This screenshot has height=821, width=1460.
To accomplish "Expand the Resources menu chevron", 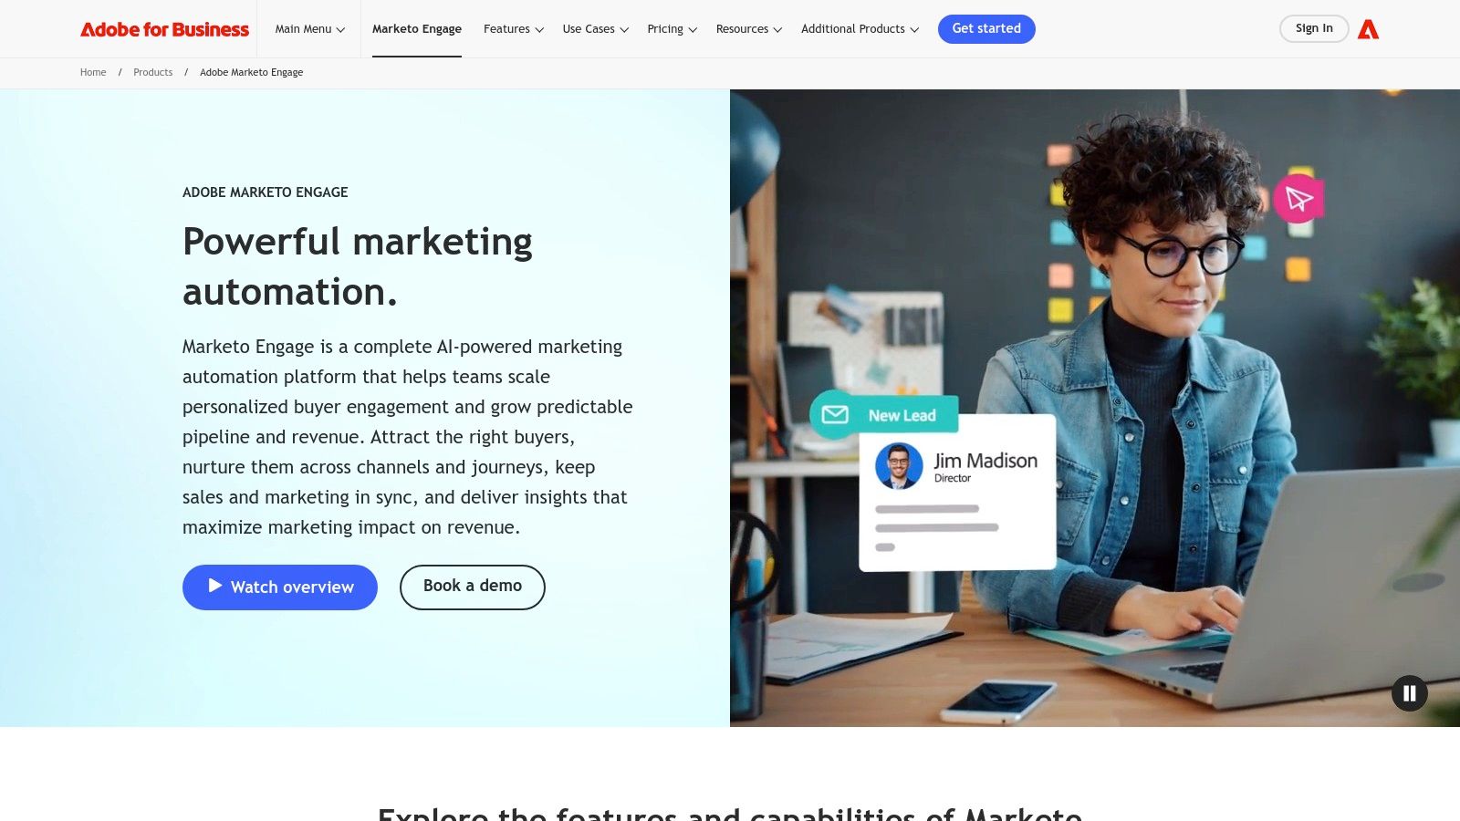I will 777,30.
